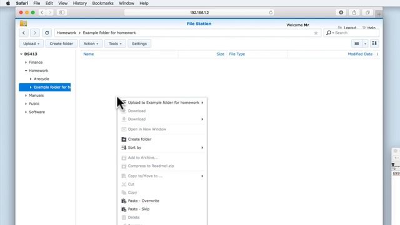
Task: Select Finance folder in tree
Action: (x=36, y=62)
